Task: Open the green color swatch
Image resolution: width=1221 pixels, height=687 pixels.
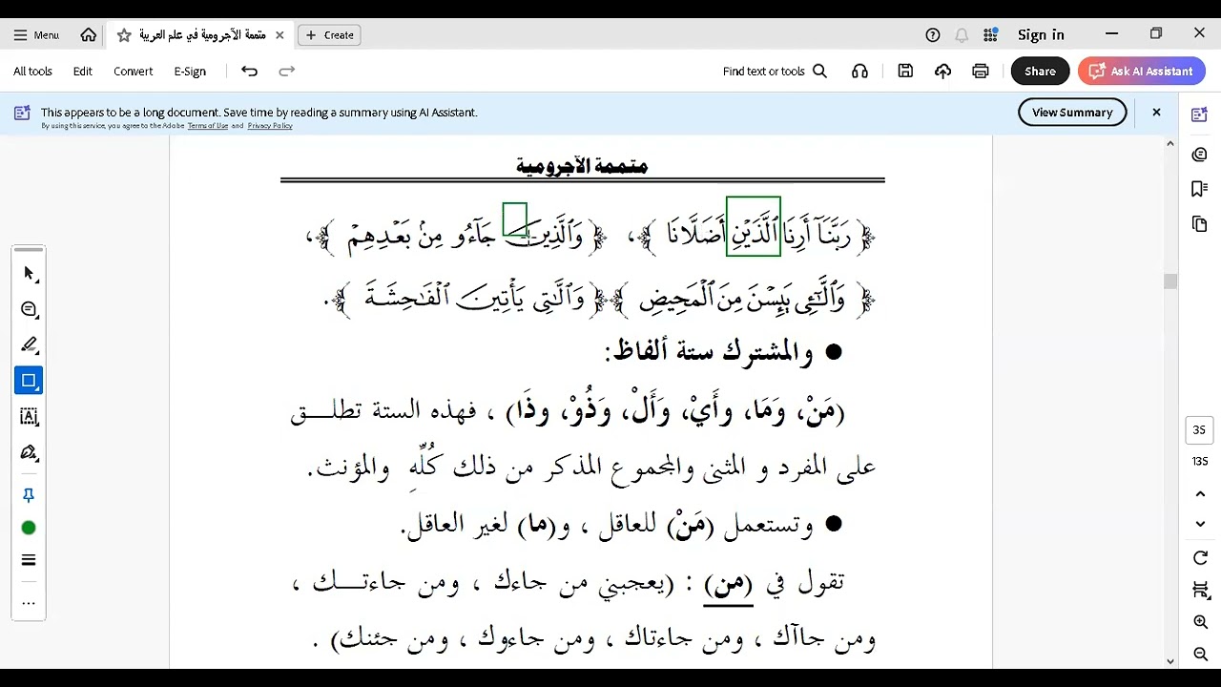Action: pyautogui.click(x=29, y=528)
